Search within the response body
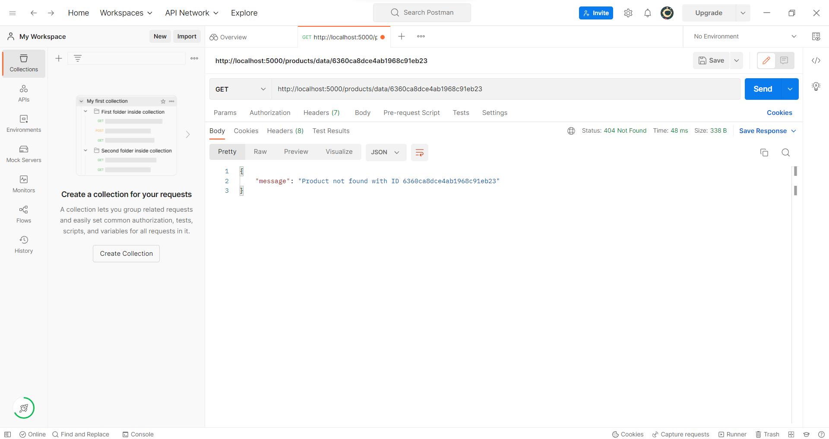Screen dimensions: 829x439 tap(786, 153)
